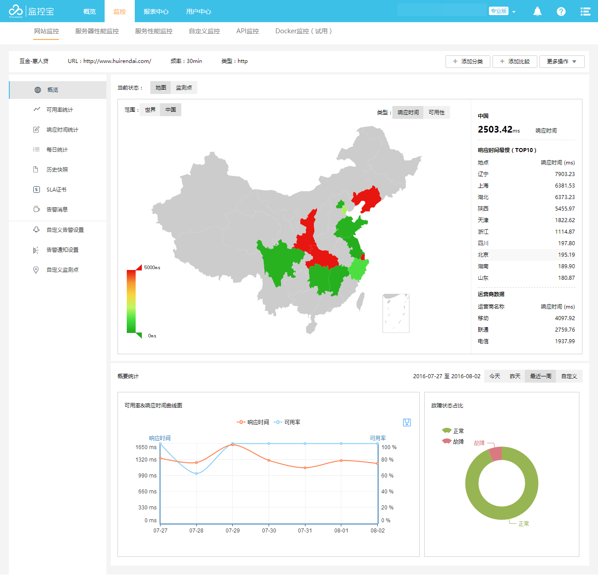Save chart using the floppy disk icon
This screenshot has width=598, height=579.
[407, 423]
